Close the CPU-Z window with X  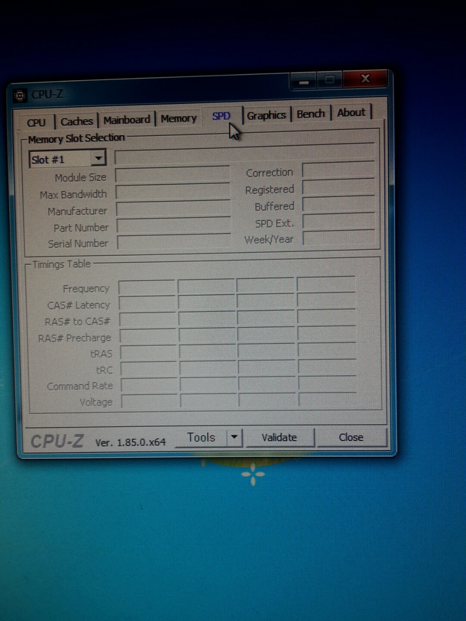pyautogui.click(x=365, y=78)
